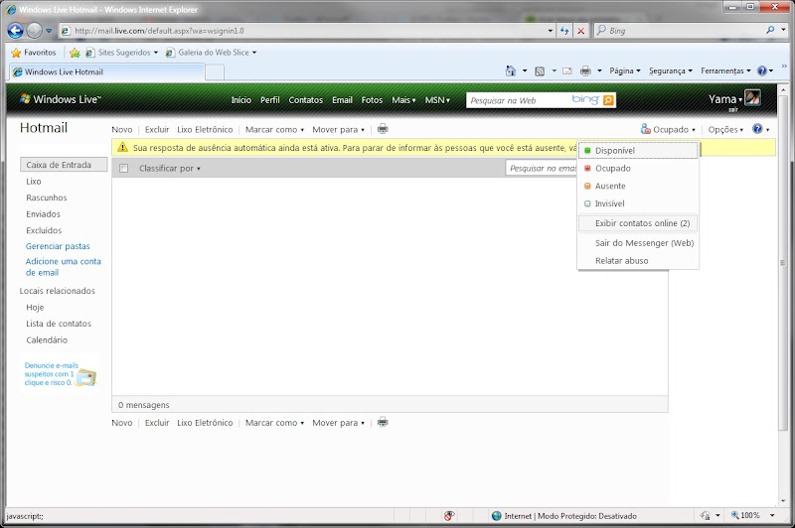Open Fotos in Windows Live header

tap(372, 100)
